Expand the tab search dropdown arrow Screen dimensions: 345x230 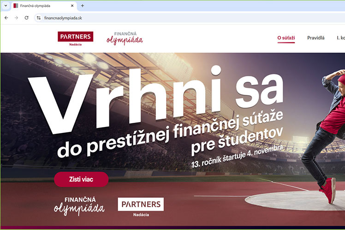coord(6,6)
